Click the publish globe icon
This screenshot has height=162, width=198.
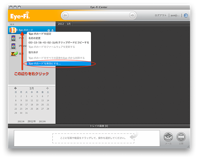(x=181, y=137)
